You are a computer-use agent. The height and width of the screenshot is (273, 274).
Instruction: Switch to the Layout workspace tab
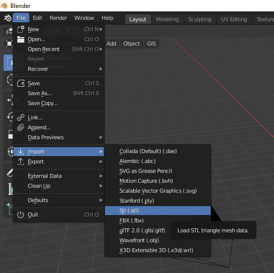click(138, 19)
